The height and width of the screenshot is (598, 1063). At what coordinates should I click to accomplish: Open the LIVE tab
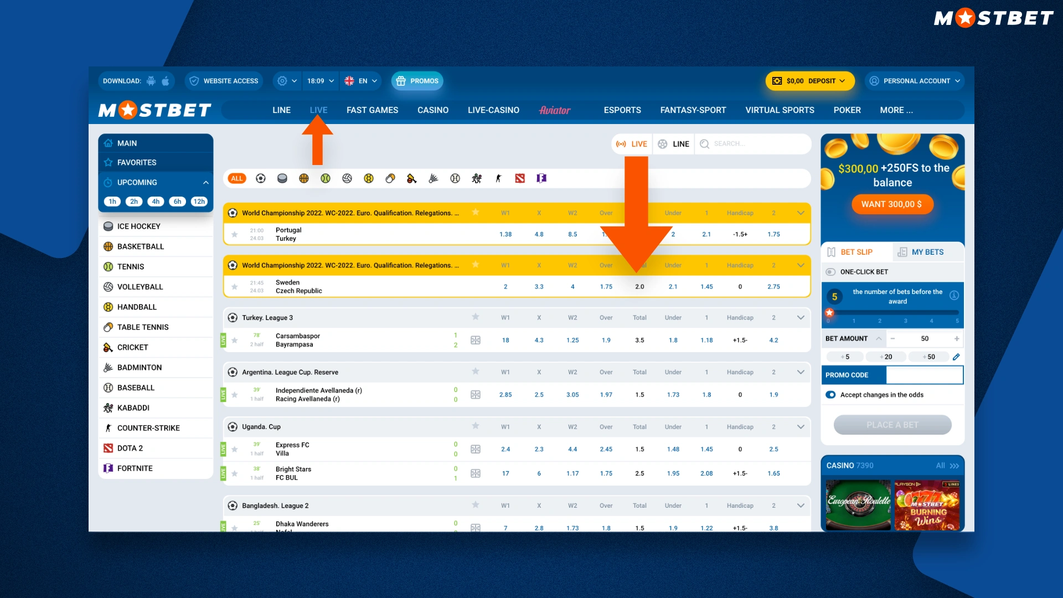[x=318, y=110]
